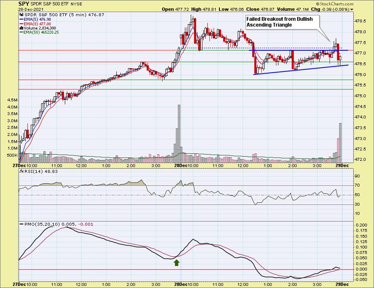Click the 0.200 PMO axis label
The image size is (374, 288).
point(362,225)
